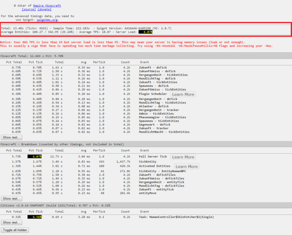
Task: Select the highlighted 6.56% Citizens Pct Tick value
Action: point(35,217)
